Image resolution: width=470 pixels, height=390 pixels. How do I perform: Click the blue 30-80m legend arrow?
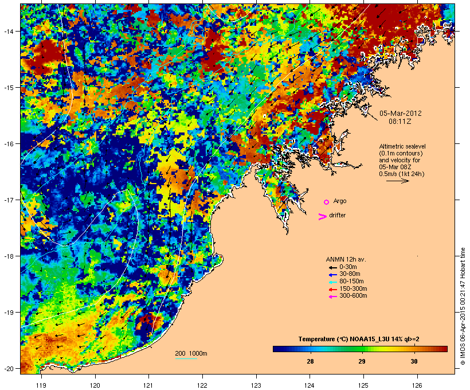click(x=332, y=275)
